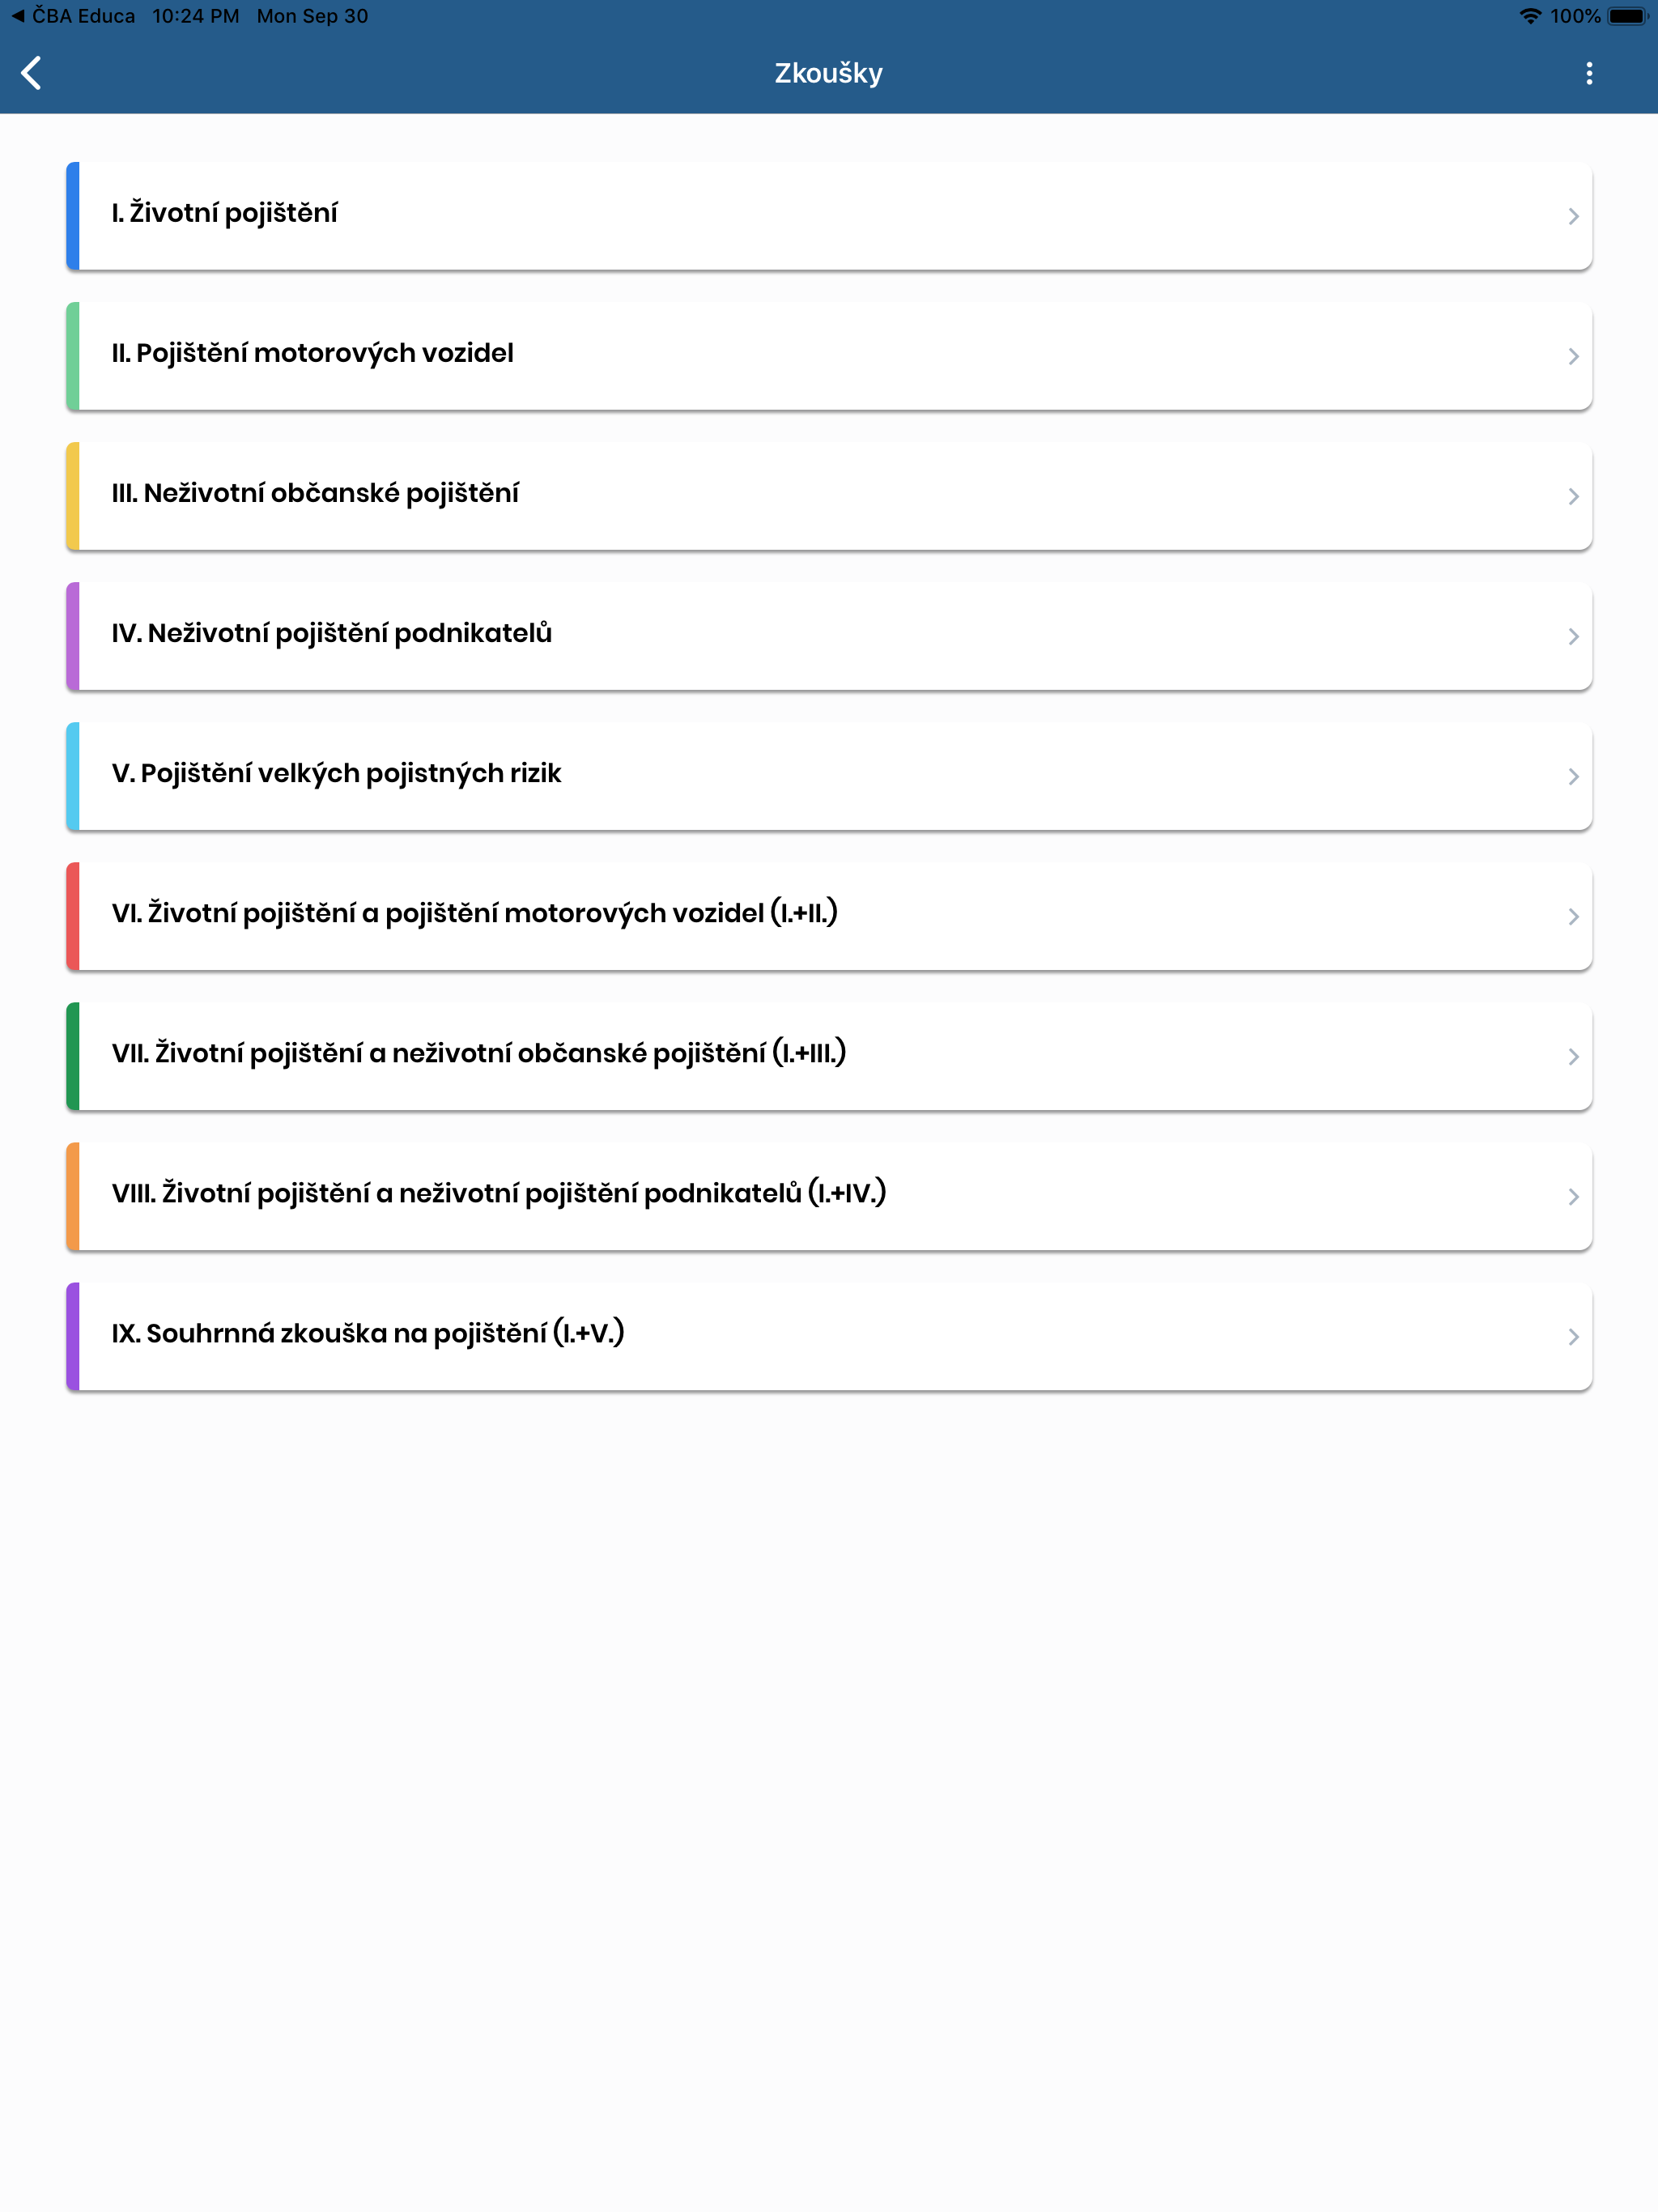Select II. Pojištění motorových vozidel
Viewport: 1658px width, 2212px height.
pos(829,356)
